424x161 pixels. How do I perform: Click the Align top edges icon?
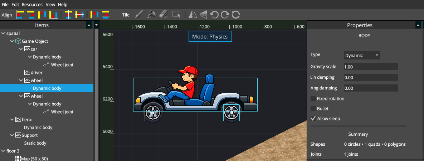[42, 15]
